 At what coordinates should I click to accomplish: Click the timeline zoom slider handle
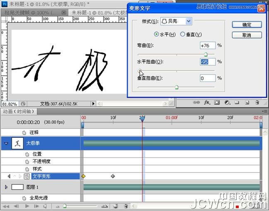point(65,206)
